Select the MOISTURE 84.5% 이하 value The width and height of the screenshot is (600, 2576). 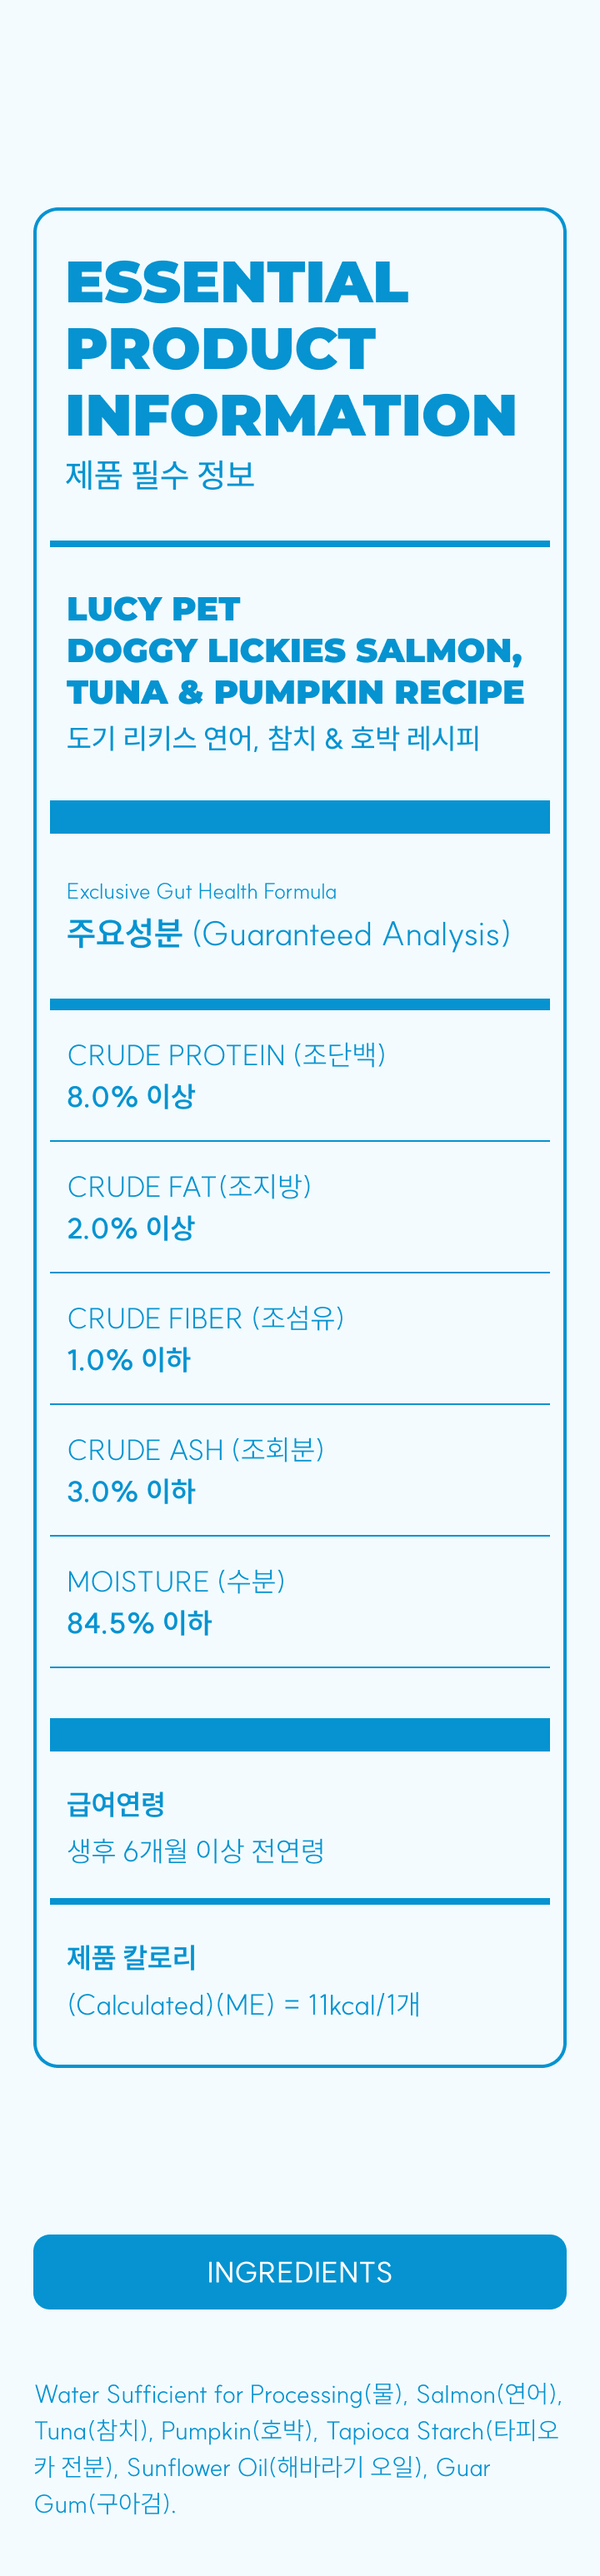(x=139, y=1622)
